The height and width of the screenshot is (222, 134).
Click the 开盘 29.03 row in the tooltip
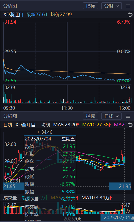[x=50, y=154]
